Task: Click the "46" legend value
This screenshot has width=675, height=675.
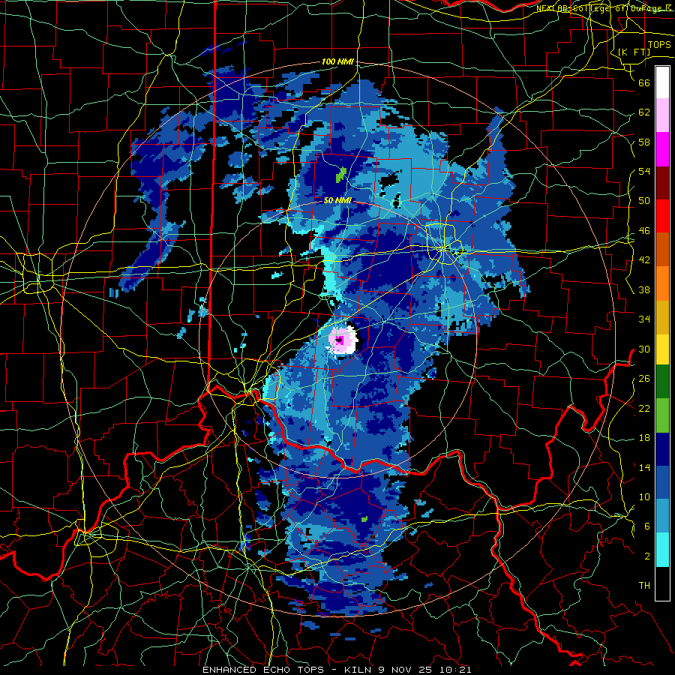Action: [x=644, y=231]
